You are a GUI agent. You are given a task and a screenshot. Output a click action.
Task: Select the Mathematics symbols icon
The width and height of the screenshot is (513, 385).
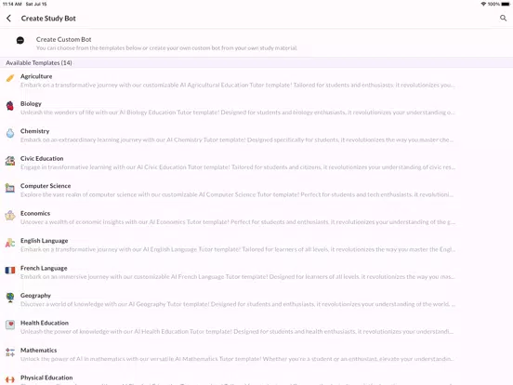tap(10, 352)
